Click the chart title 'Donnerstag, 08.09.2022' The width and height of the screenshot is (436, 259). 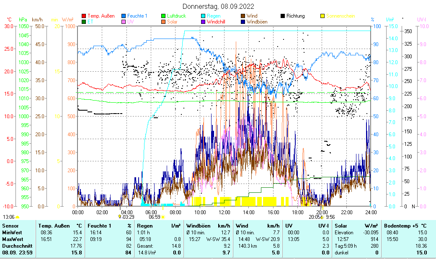[218, 6]
